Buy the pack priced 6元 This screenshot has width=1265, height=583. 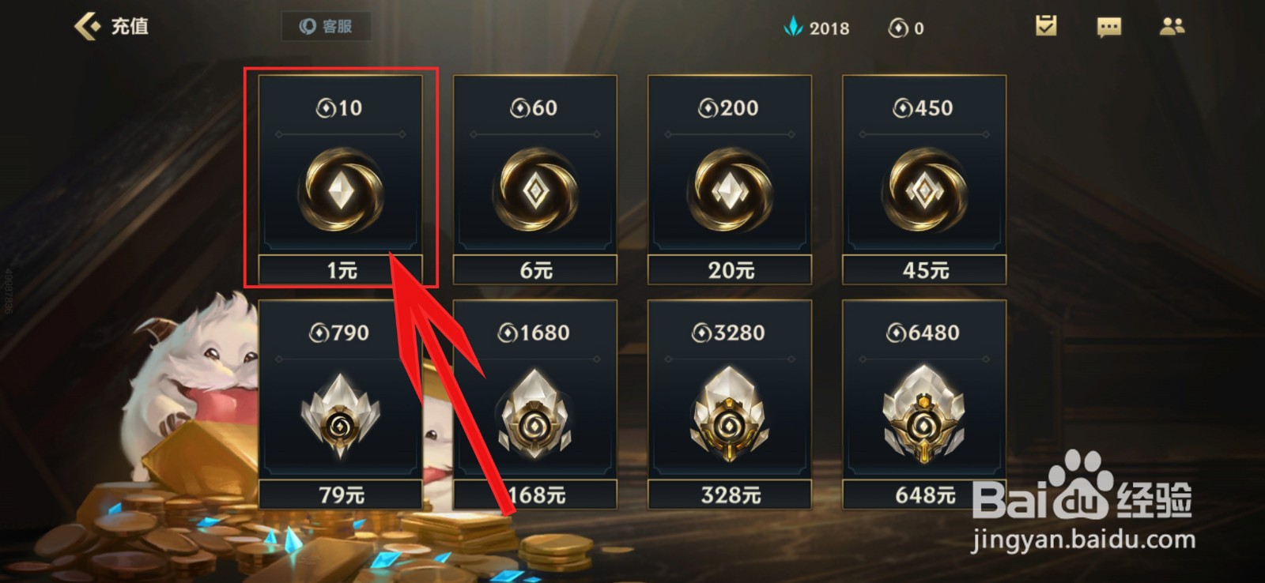[x=535, y=270]
